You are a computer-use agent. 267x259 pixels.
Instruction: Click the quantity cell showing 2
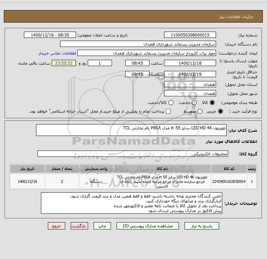pyautogui.click(x=62, y=181)
